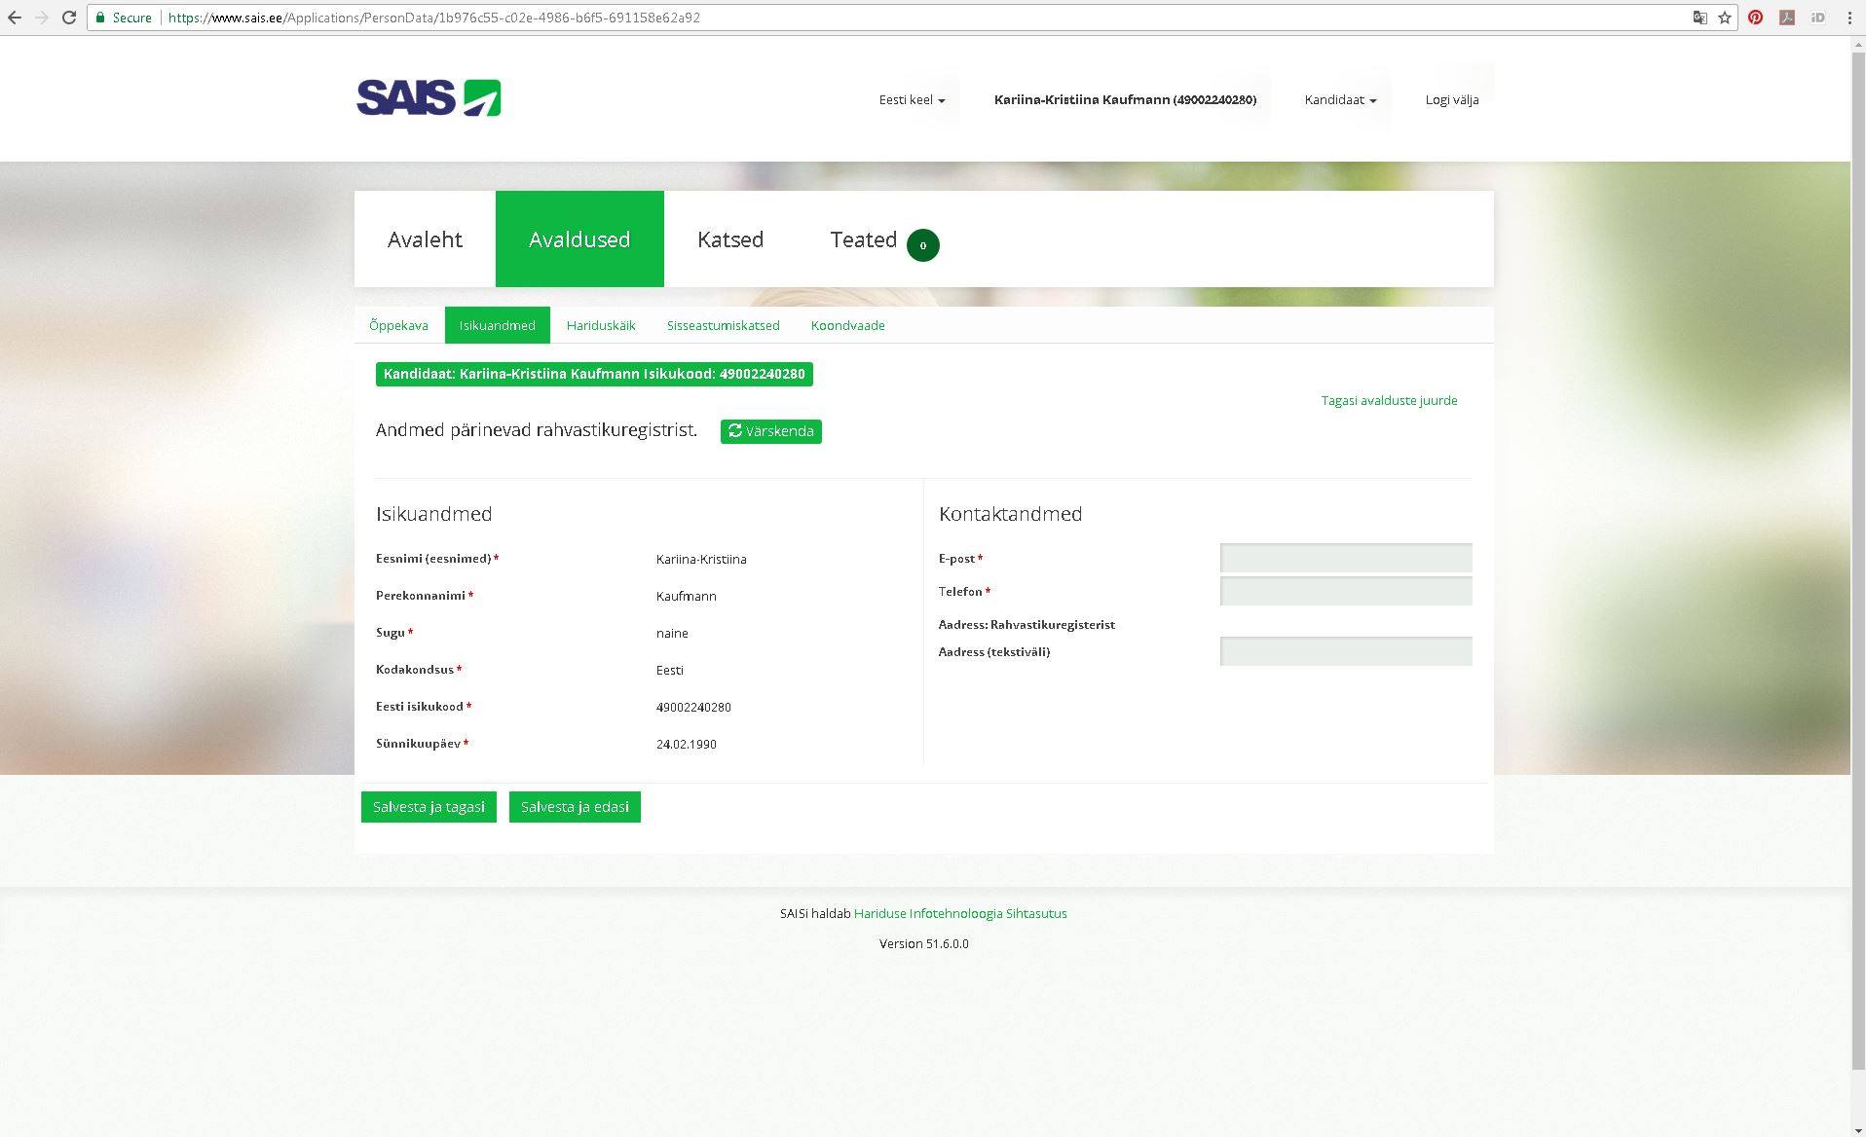Image resolution: width=1866 pixels, height=1137 pixels.
Task: Click the browser back arrow
Action: [15, 18]
